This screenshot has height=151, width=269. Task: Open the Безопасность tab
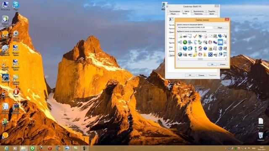[x=198, y=11]
